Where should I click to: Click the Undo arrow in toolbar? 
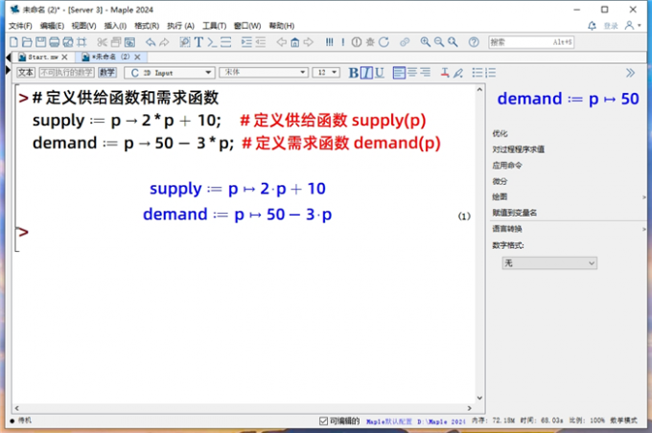pos(151,42)
